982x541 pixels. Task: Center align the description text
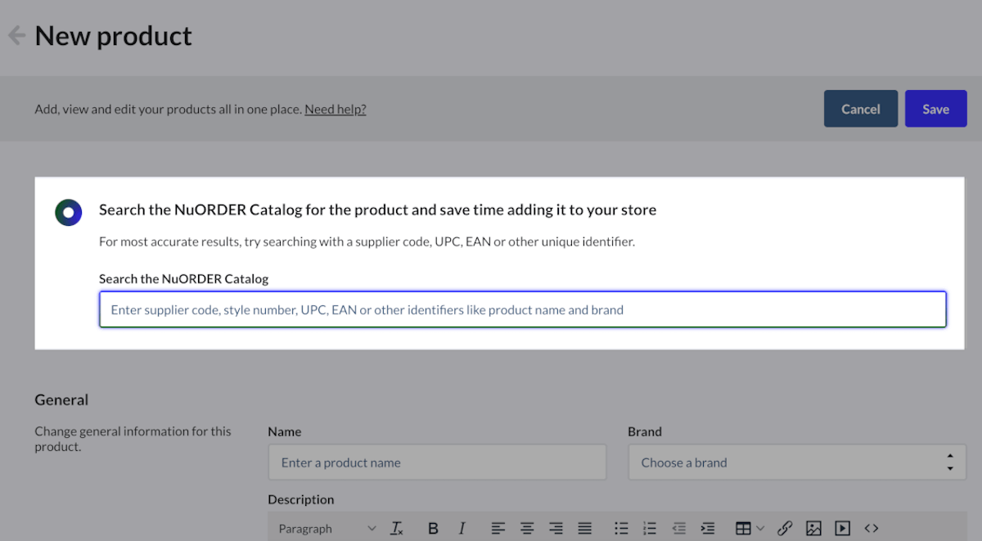(527, 529)
